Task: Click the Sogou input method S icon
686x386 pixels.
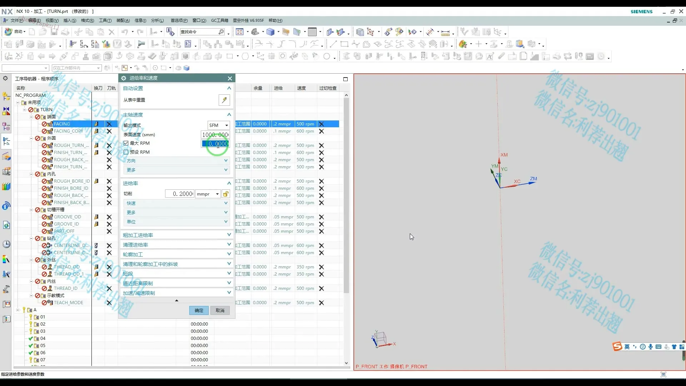Action: 617,346
